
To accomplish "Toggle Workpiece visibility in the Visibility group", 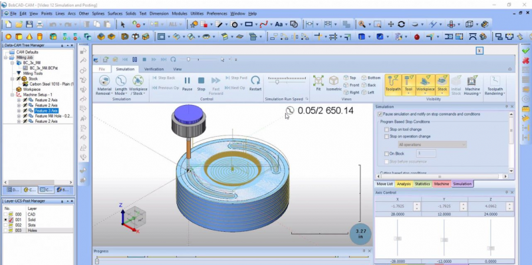I will coord(426,84).
